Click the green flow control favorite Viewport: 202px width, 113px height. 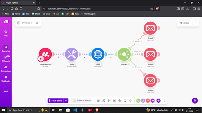[x=138, y=101]
